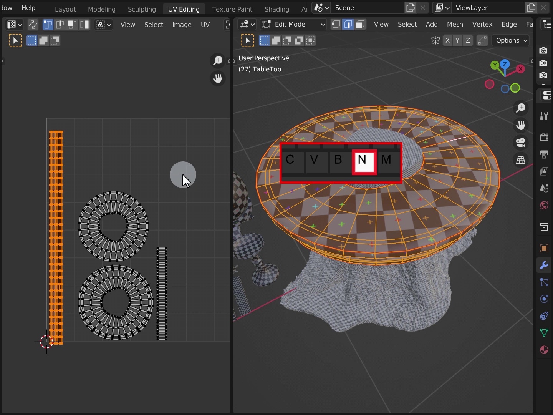Enable UV edge select mode
This screenshot has height=415, width=553.
click(x=60, y=25)
